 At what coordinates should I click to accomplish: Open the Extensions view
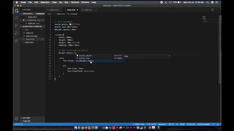tap(16, 40)
